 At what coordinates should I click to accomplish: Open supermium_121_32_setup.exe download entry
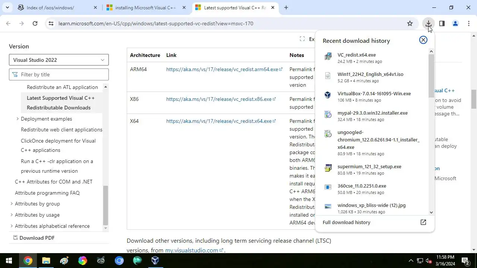click(372, 169)
